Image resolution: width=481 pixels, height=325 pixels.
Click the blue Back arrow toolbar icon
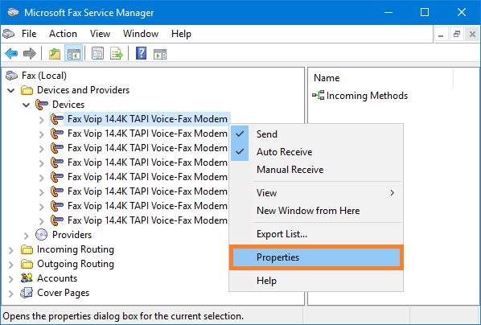tap(11, 53)
